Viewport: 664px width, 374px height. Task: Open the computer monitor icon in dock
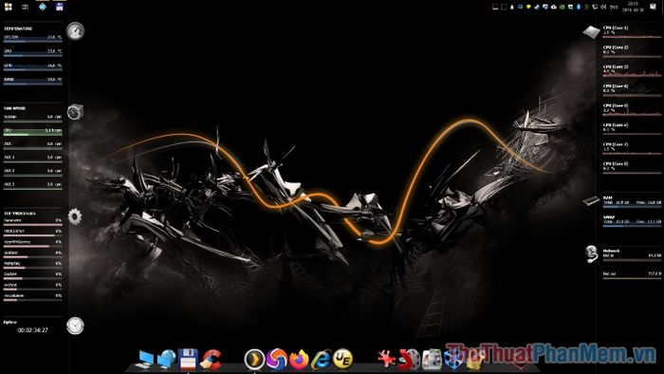pyautogui.click(x=145, y=360)
